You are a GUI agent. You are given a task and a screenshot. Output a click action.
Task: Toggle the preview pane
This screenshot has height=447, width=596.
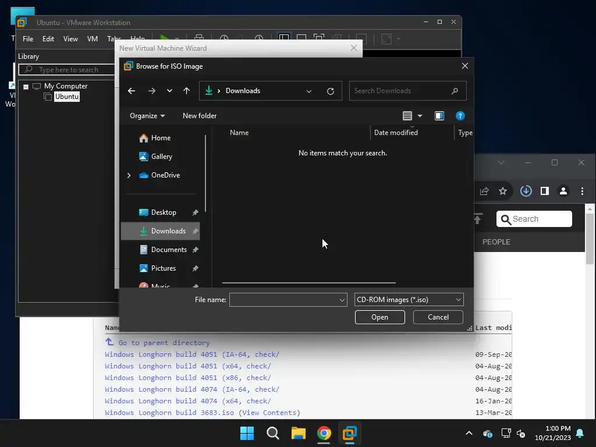[x=439, y=116]
